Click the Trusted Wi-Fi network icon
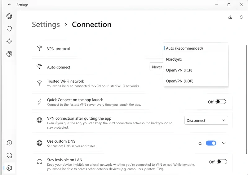Image resolution: width=248 pixels, height=175 pixels. click(39, 83)
